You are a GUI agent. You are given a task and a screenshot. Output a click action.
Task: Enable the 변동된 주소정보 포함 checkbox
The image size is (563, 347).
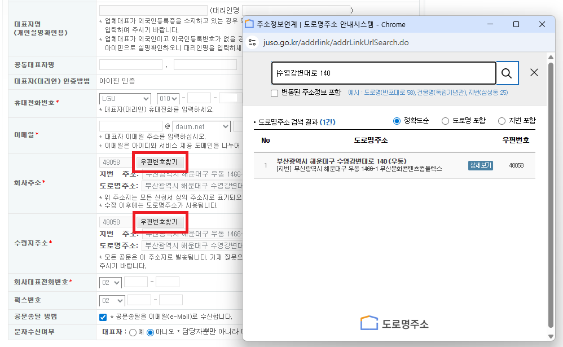pyautogui.click(x=275, y=93)
